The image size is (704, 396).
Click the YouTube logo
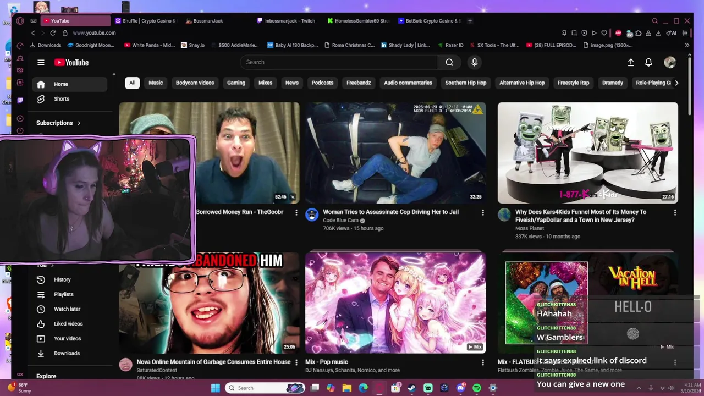point(71,63)
